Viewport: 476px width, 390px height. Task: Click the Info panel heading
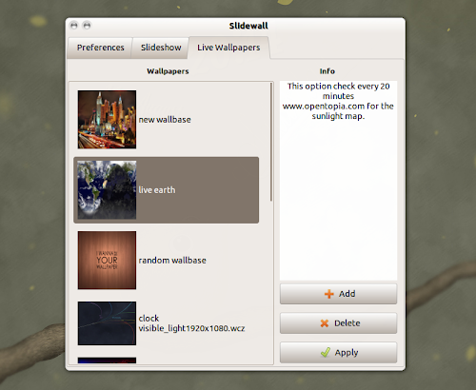[x=327, y=71]
